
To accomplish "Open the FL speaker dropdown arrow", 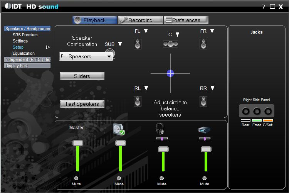I will [146, 31].
